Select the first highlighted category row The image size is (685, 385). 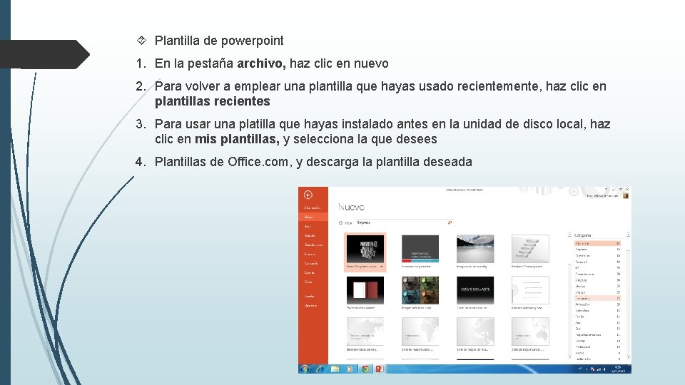click(x=598, y=243)
